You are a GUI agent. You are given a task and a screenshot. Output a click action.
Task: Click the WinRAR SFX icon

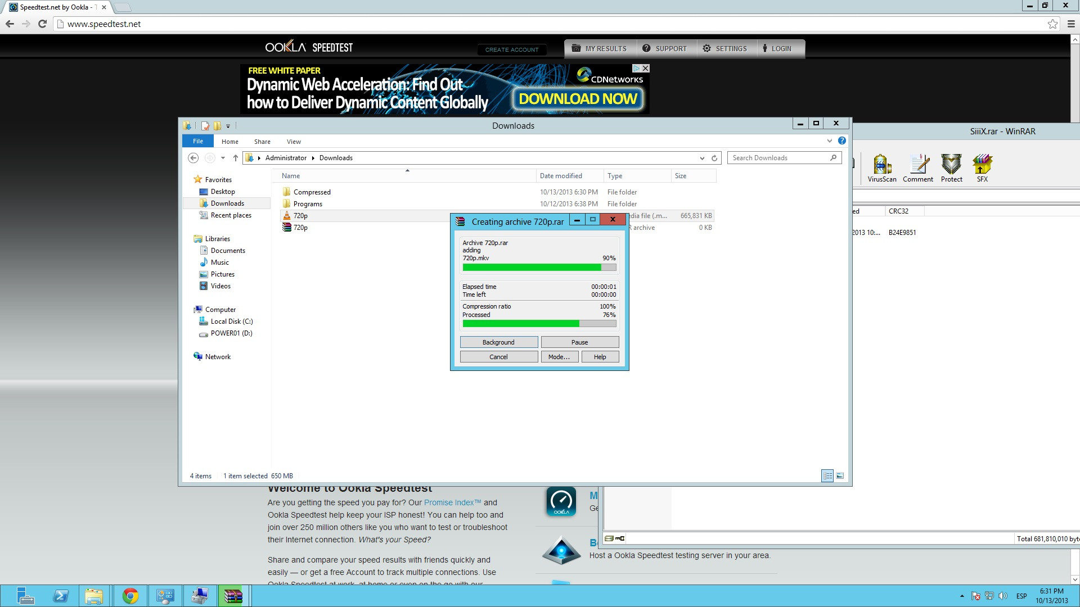(x=982, y=168)
